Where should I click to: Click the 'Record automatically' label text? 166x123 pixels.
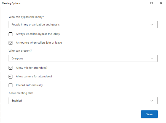(x=29, y=85)
